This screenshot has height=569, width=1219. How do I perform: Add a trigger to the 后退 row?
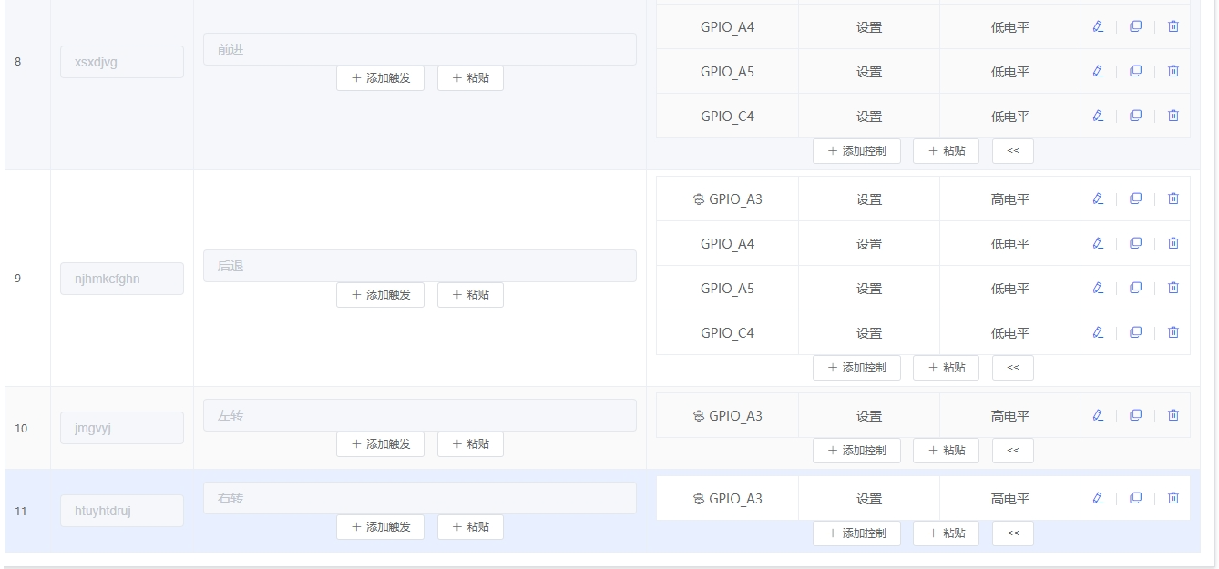pos(380,295)
